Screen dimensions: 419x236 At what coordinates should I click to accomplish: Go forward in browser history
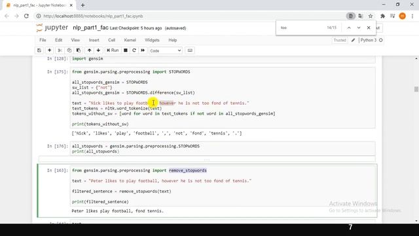16,16
